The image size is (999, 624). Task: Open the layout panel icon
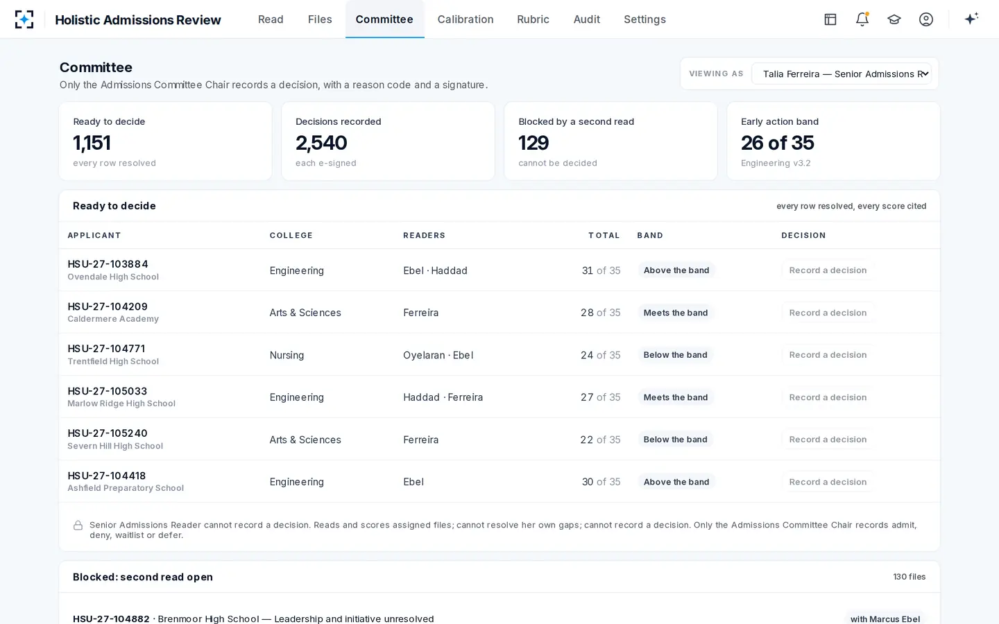830,19
